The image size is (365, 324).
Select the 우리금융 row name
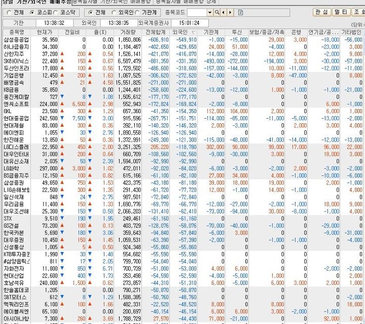pos(14,204)
